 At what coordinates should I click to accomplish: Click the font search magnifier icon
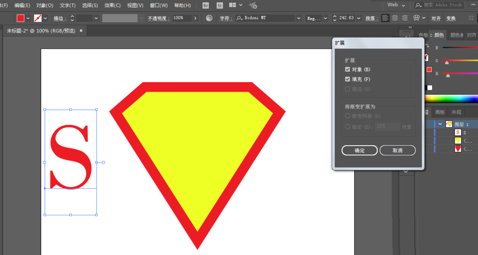click(240, 18)
